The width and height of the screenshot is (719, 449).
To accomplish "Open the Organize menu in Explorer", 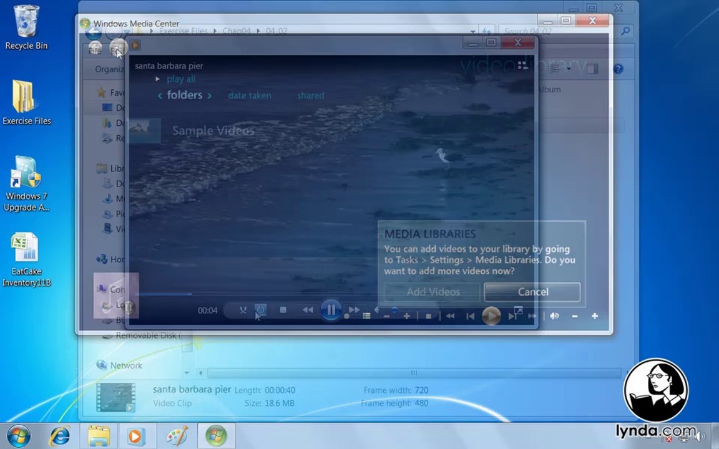I will pos(110,69).
